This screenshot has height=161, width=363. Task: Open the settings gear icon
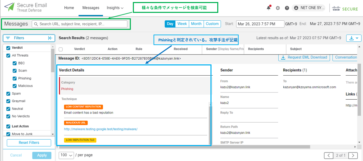(x=278, y=8)
